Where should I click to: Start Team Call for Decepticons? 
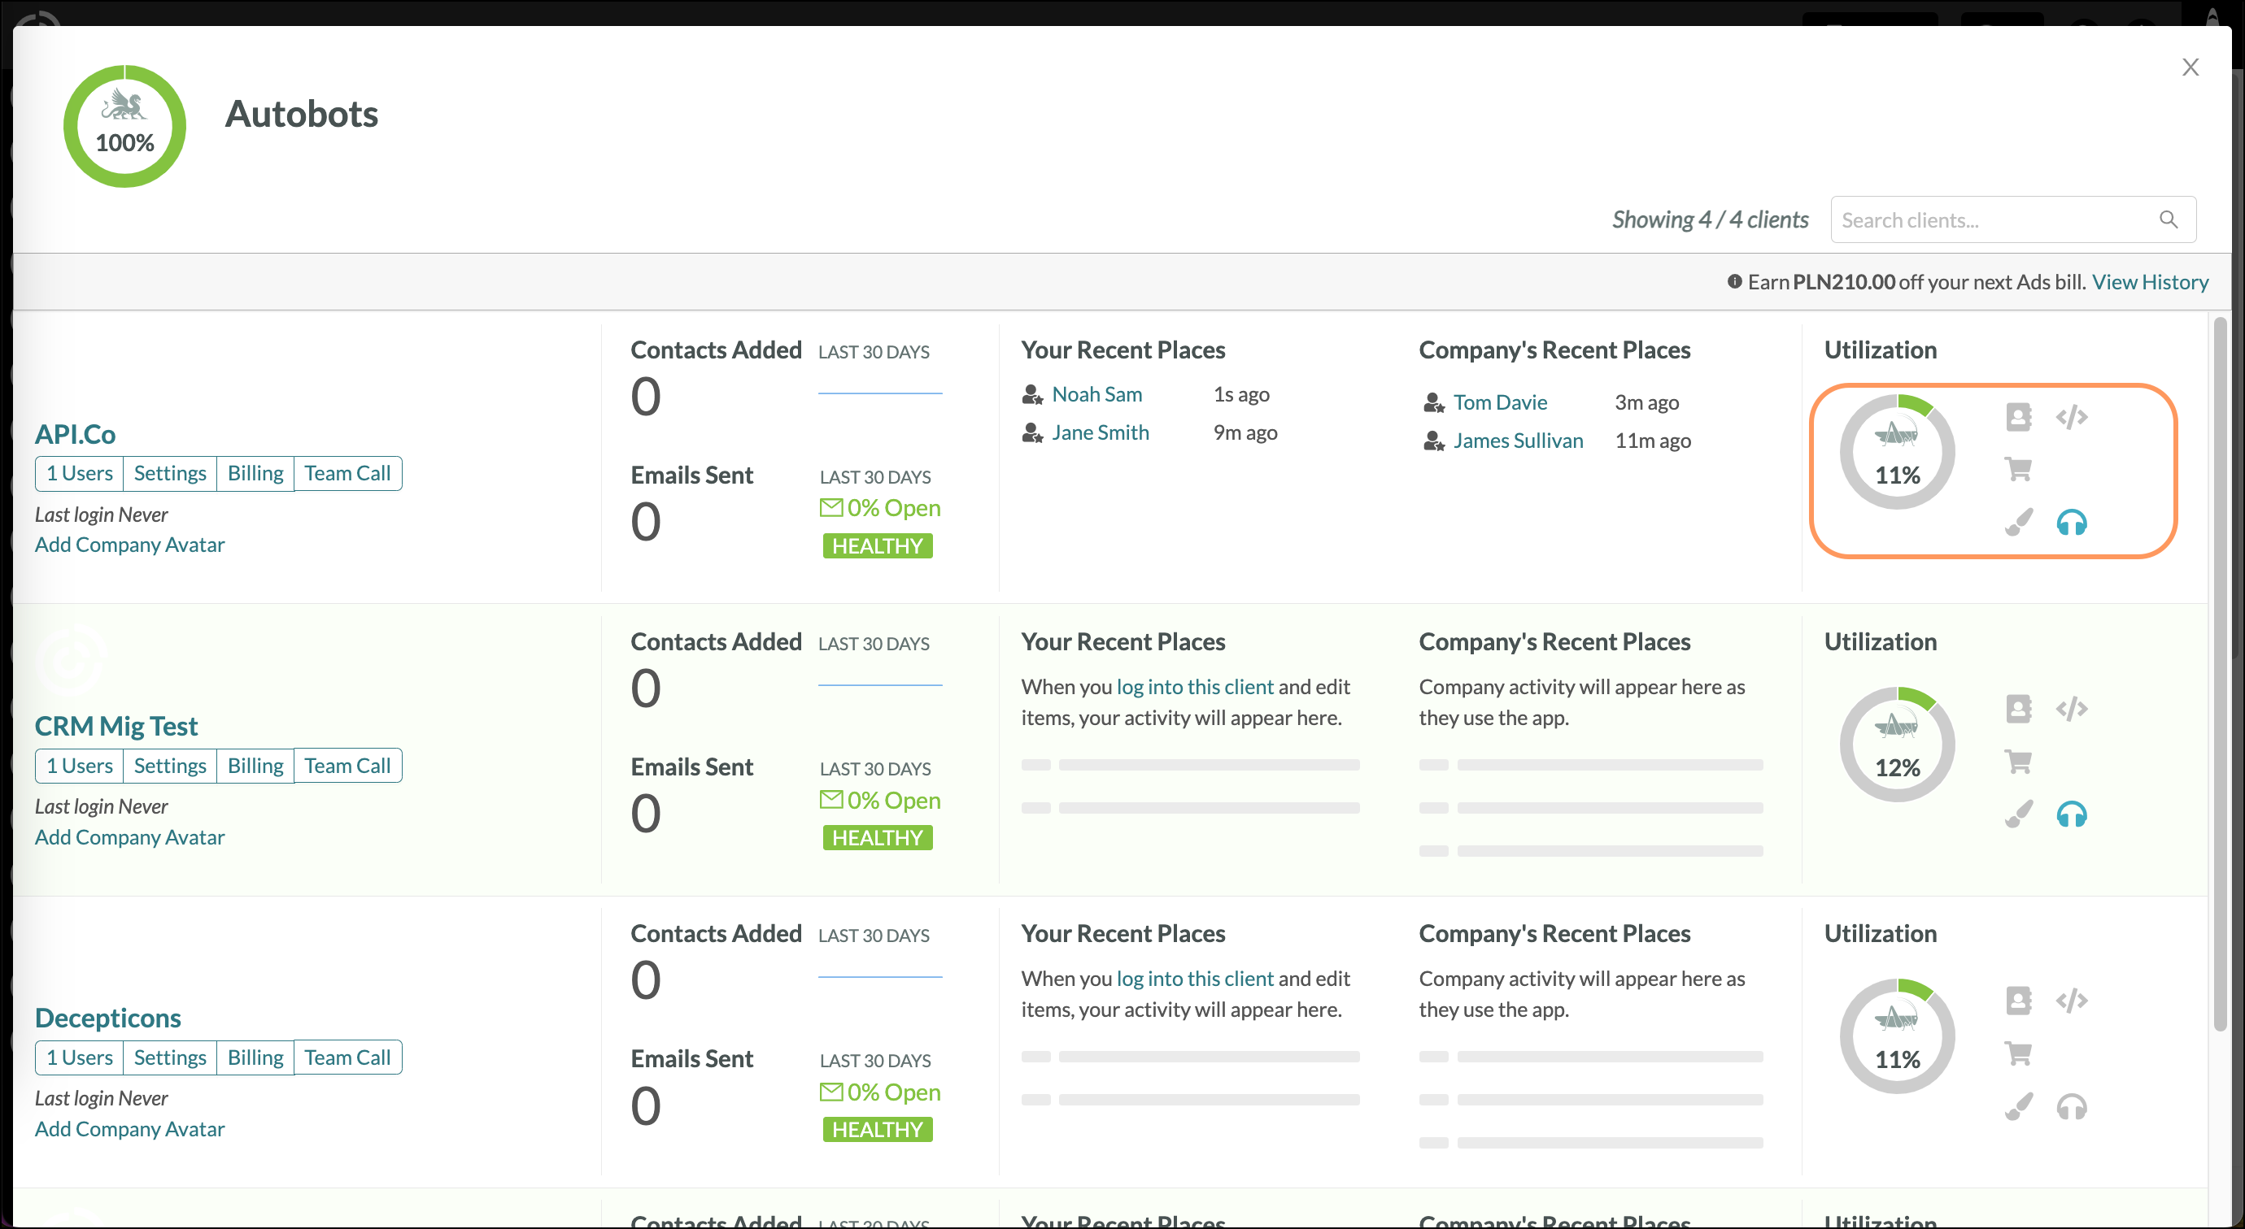pos(348,1057)
